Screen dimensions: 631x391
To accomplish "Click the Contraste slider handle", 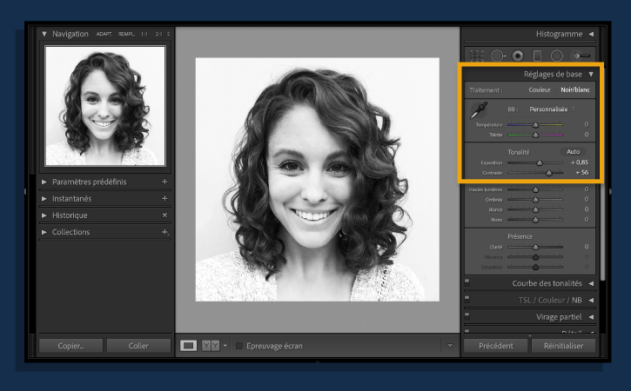I will [549, 173].
